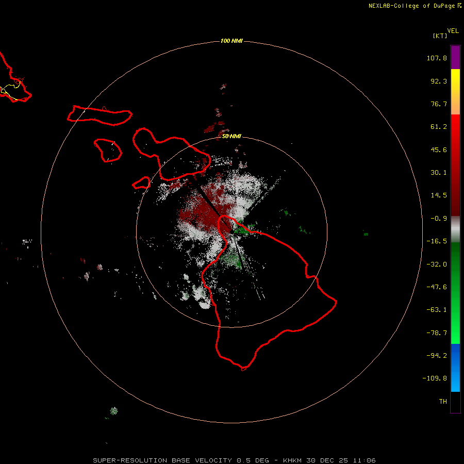Click the -32.0 velocity scale value
464x464 pixels.
tap(437, 264)
